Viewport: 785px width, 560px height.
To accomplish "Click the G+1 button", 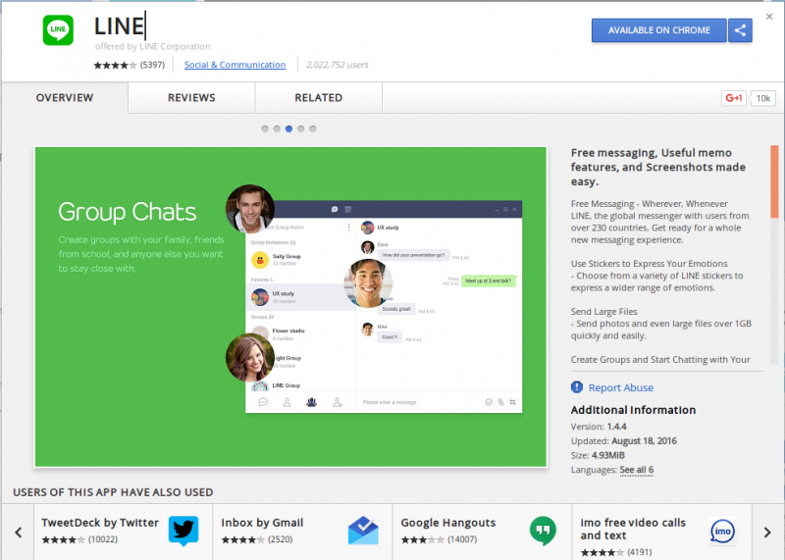I will pyautogui.click(x=733, y=98).
